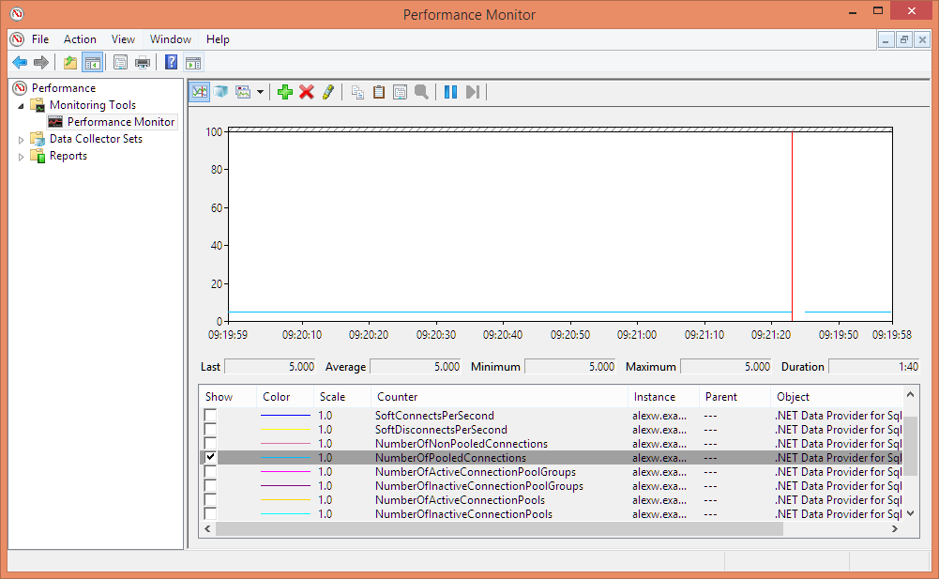Click the Back arrow in the toolbar

pos(19,62)
